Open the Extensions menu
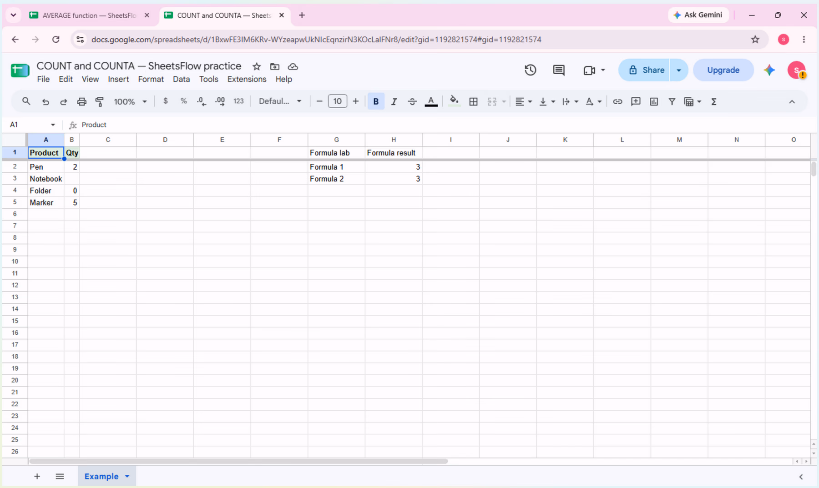819x488 pixels. point(247,79)
